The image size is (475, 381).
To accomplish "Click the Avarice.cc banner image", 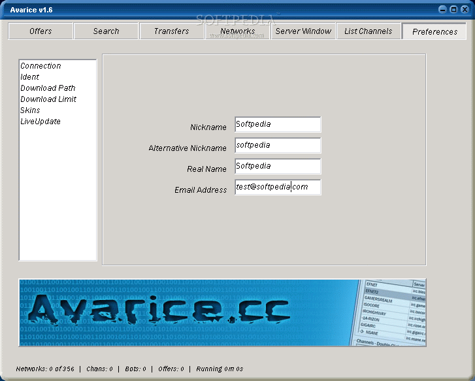I will [222, 312].
